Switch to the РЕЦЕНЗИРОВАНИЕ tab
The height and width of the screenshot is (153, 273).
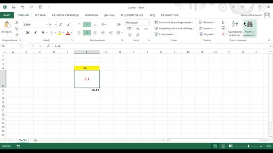(x=132, y=15)
